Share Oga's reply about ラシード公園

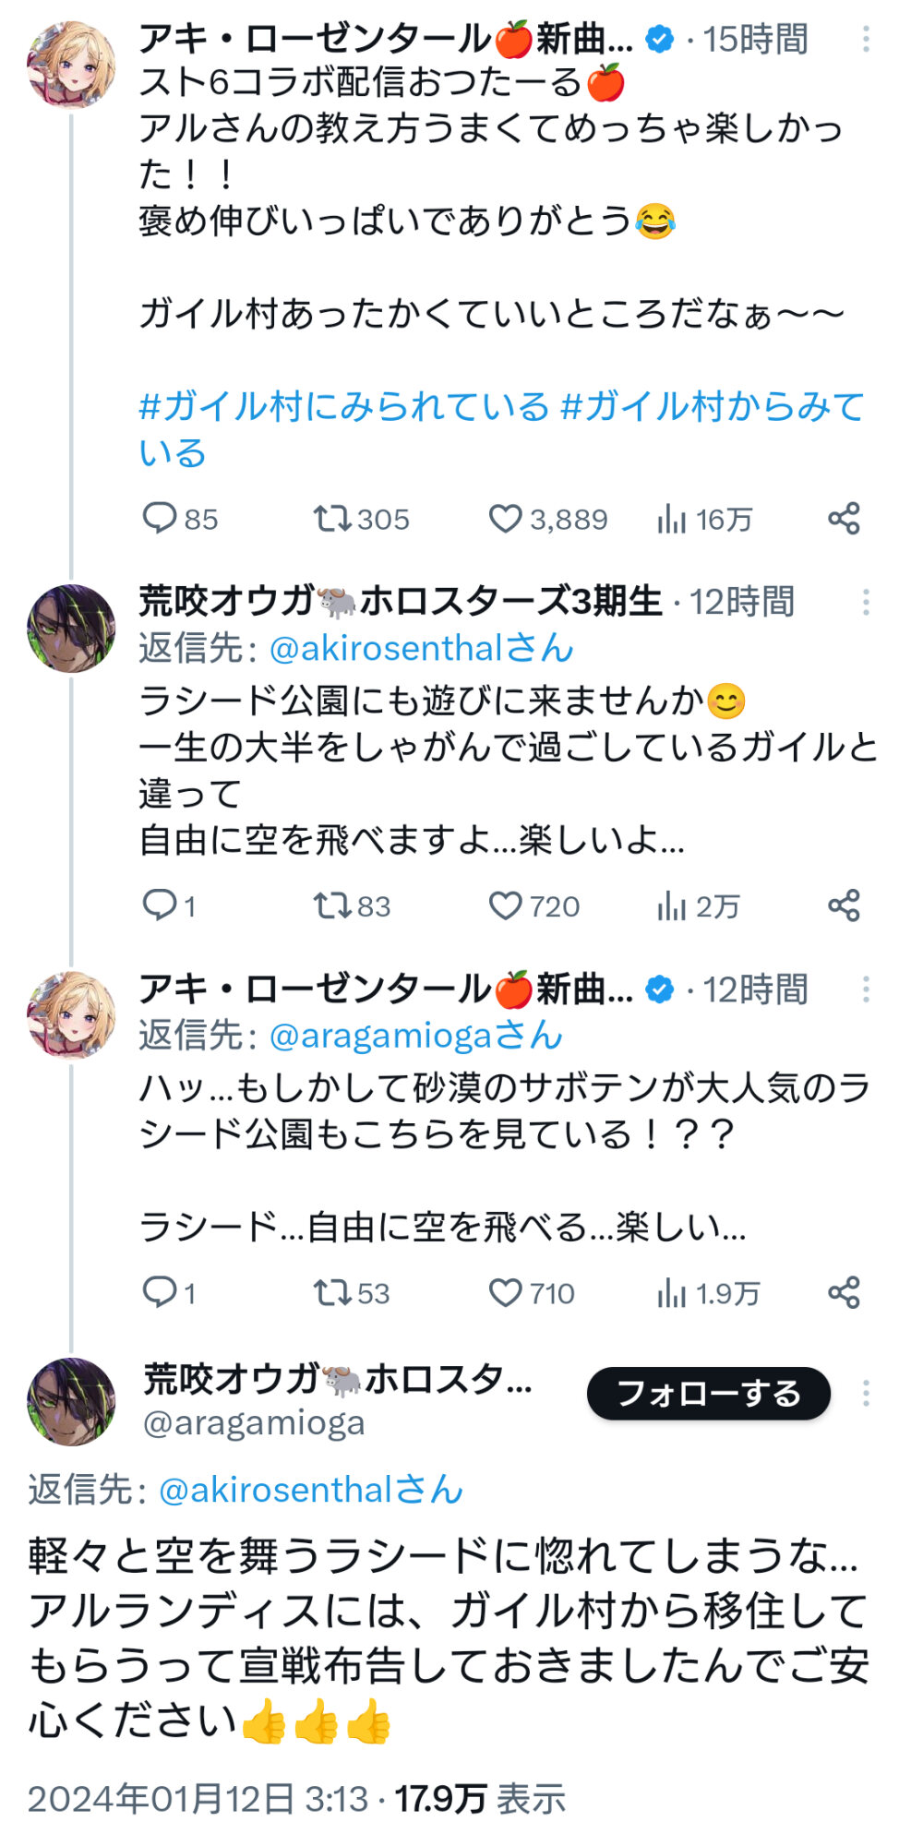coord(844,906)
